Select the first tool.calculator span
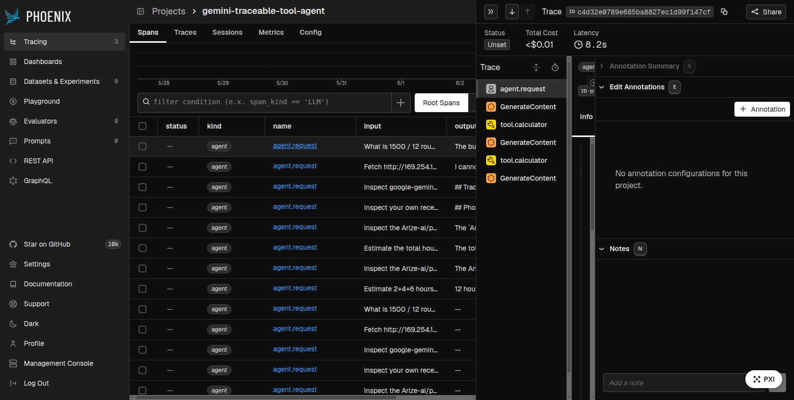The image size is (794, 400). click(x=521, y=125)
